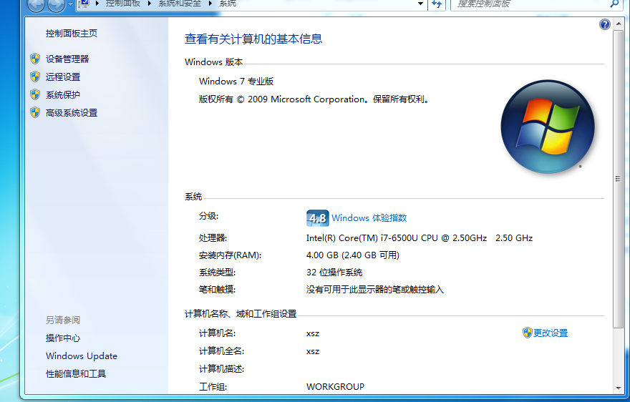Click the back navigation arrow button
The width and height of the screenshot is (630, 402).
point(35,4)
